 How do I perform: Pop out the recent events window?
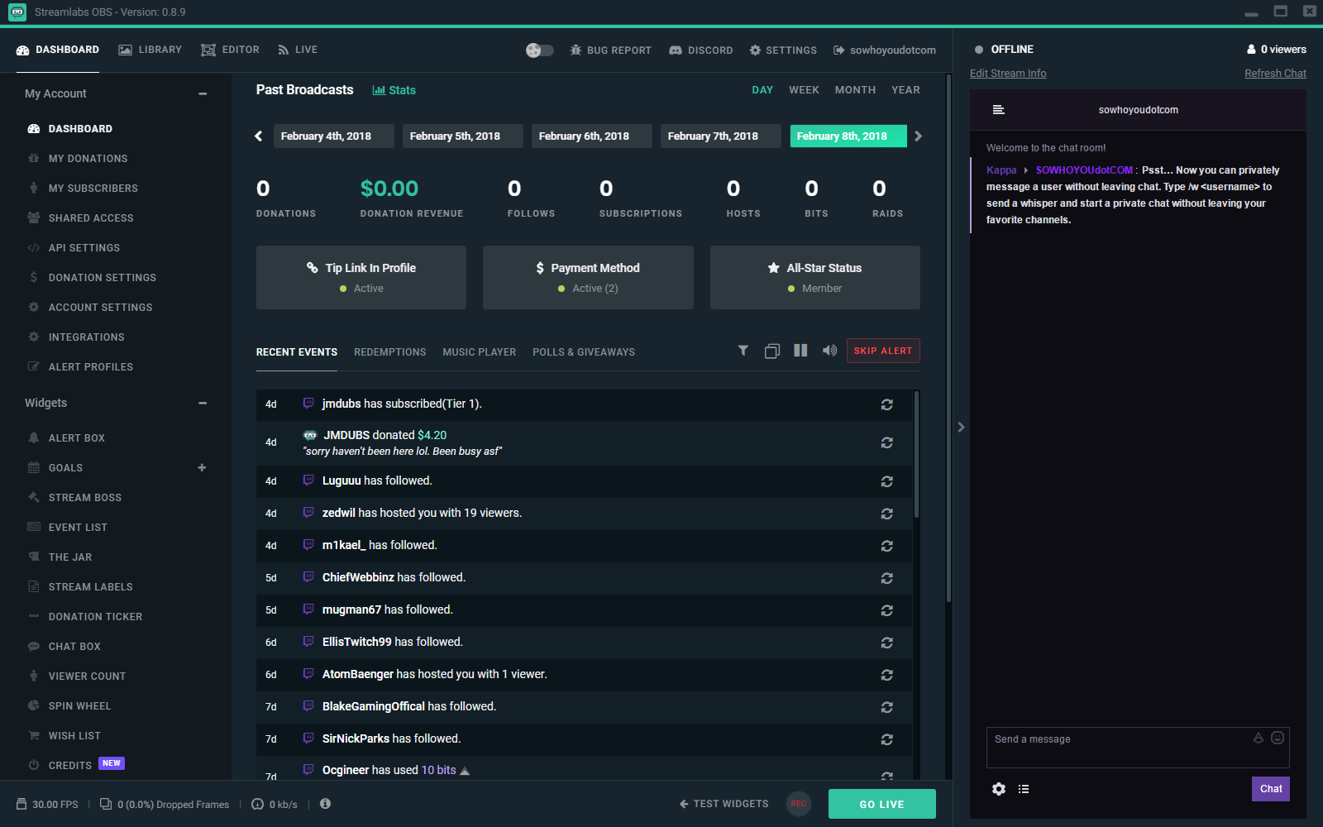coord(772,351)
